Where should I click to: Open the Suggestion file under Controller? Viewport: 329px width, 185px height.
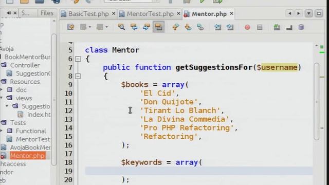33,73
